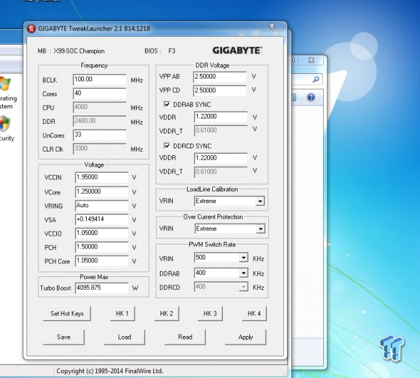Click the BCLK frequency input field
Screen dimensions: 420x378
[x=100, y=79]
